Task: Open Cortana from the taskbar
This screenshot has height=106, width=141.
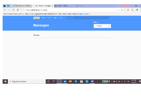Action: tap(48, 82)
